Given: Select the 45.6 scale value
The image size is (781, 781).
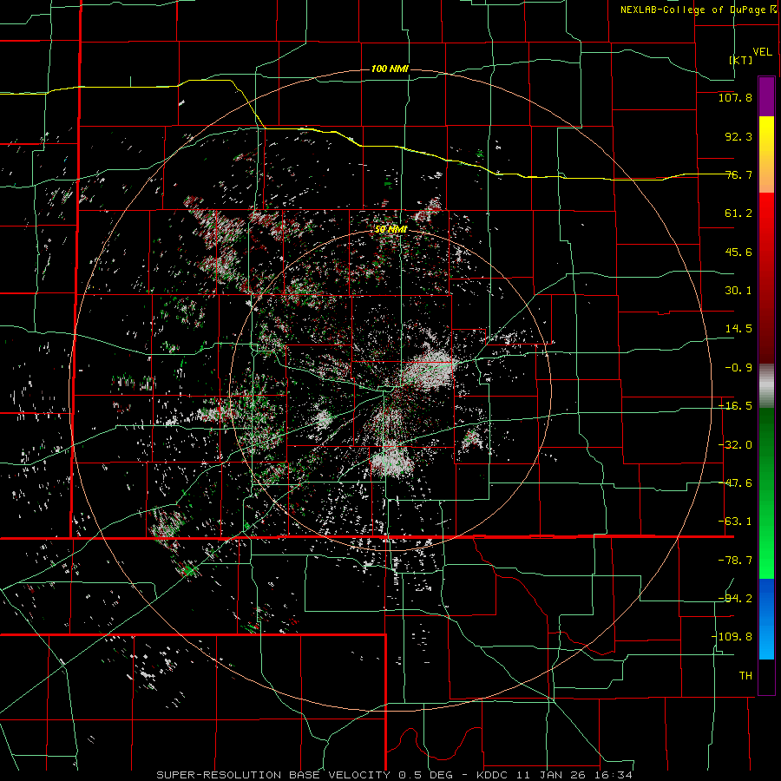Looking at the screenshot, I should click(x=738, y=252).
